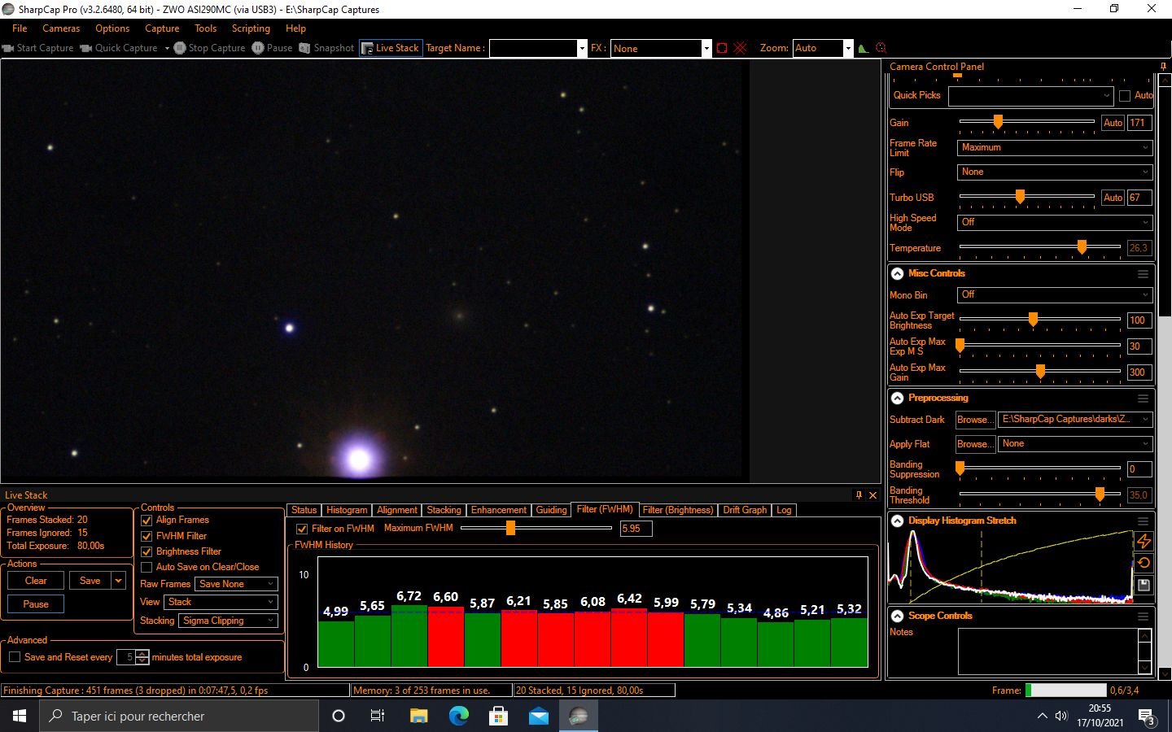Screen dimensions: 1172x732
Task: Toggle the Live Stack toolbar button
Action: click(390, 48)
